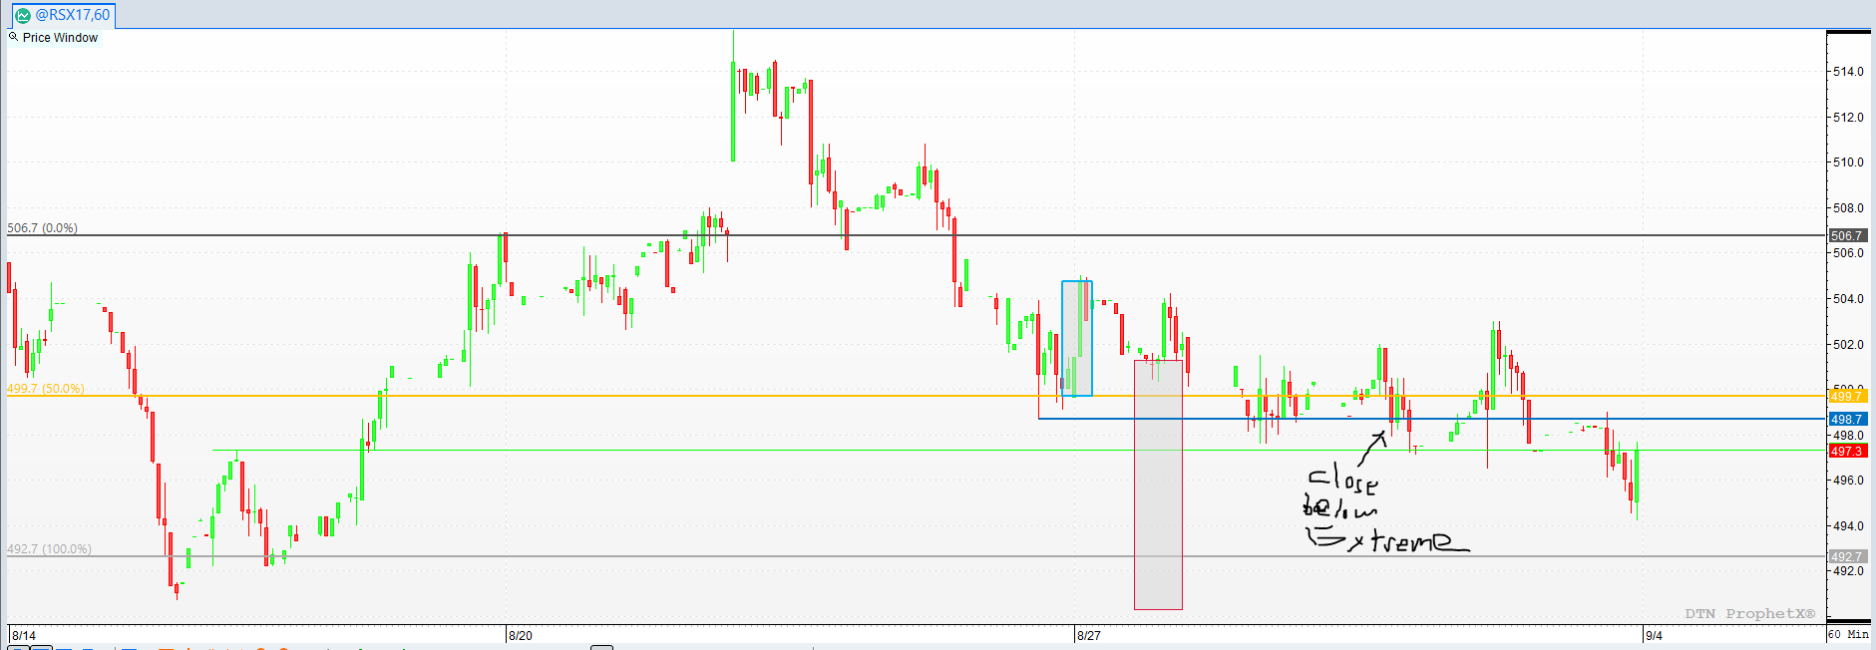Click the red 497.3 last price tag
This screenshot has height=650, width=1876.
point(1847,452)
